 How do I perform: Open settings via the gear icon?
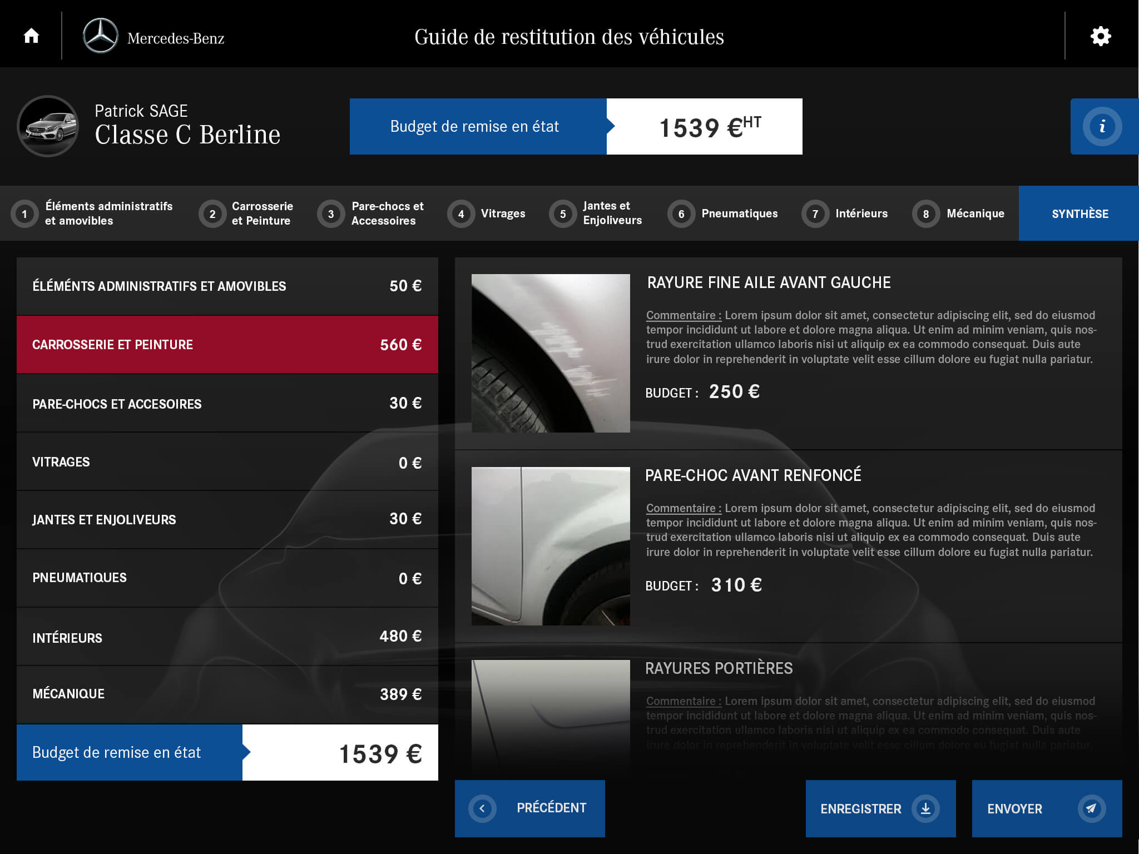[x=1100, y=37]
